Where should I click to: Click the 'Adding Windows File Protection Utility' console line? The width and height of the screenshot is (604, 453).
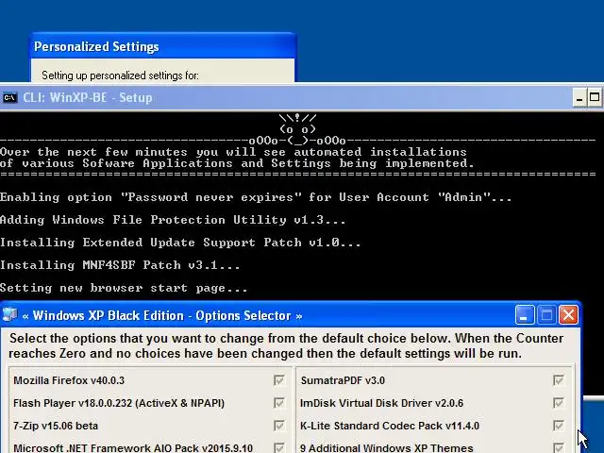click(x=173, y=220)
